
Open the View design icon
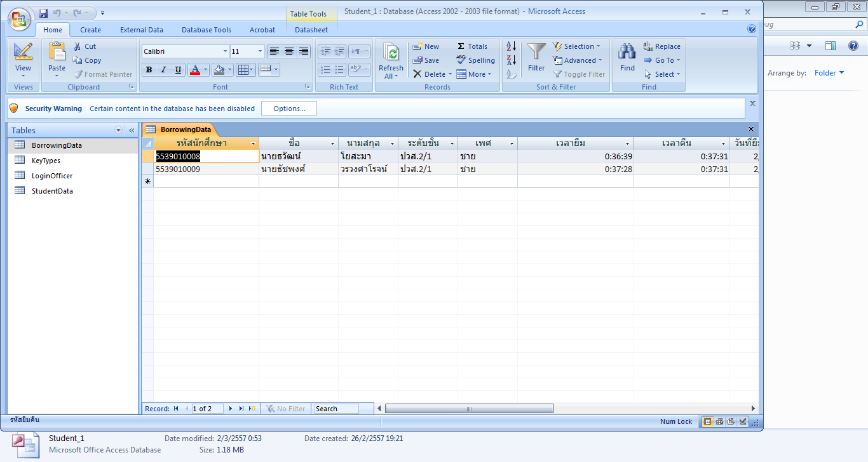coord(23,51)
